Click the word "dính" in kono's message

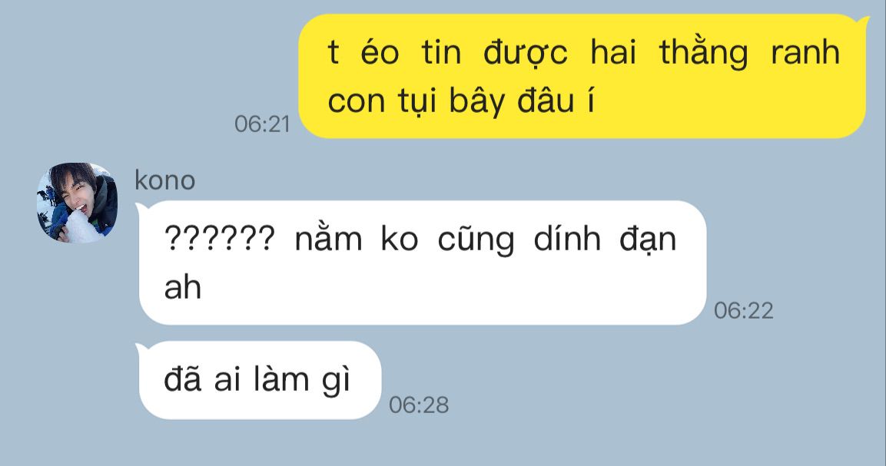pyautogui.click(x=567, y=238)
